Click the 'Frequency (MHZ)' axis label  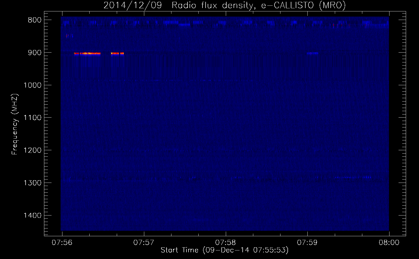click(x=15, y=124)
